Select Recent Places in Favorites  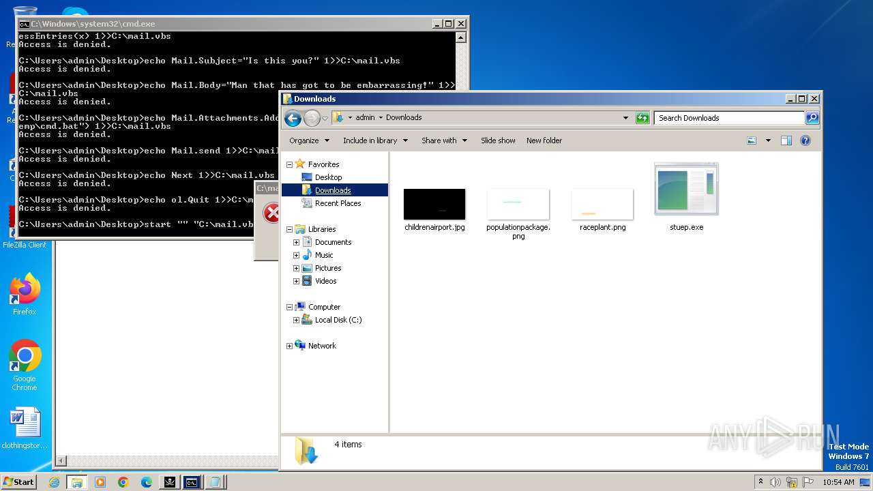338,203
